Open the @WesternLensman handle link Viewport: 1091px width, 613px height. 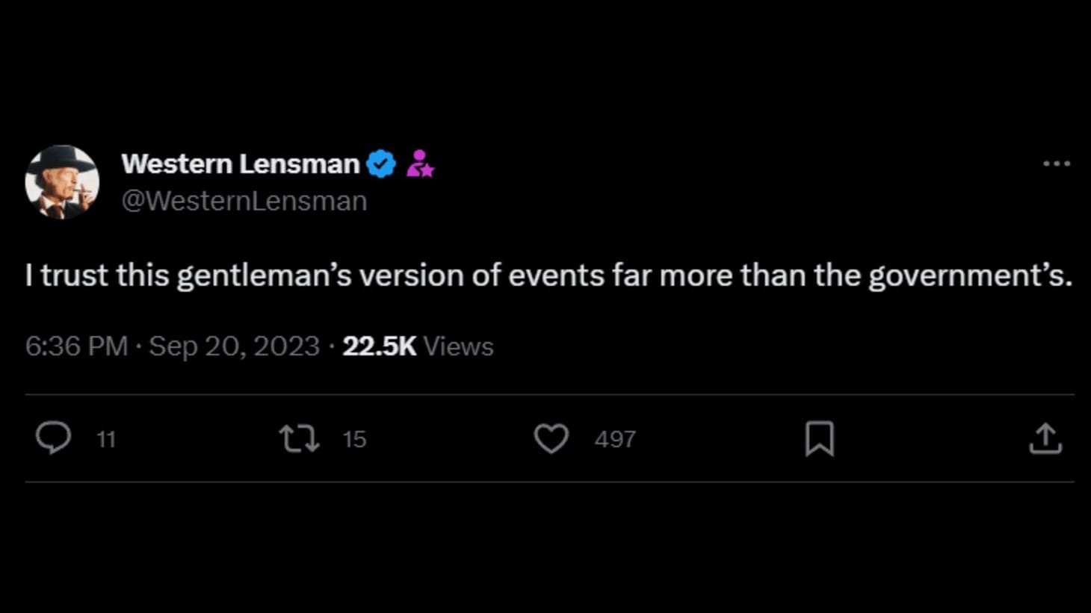coord(244,201)
